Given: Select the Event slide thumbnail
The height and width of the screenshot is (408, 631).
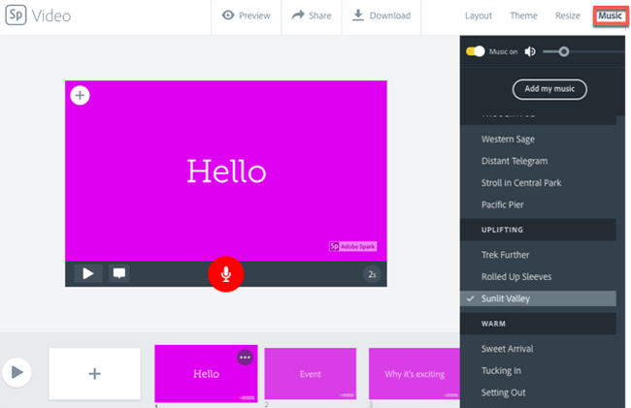Looking at the screenshot, I should tap(311, 373).
